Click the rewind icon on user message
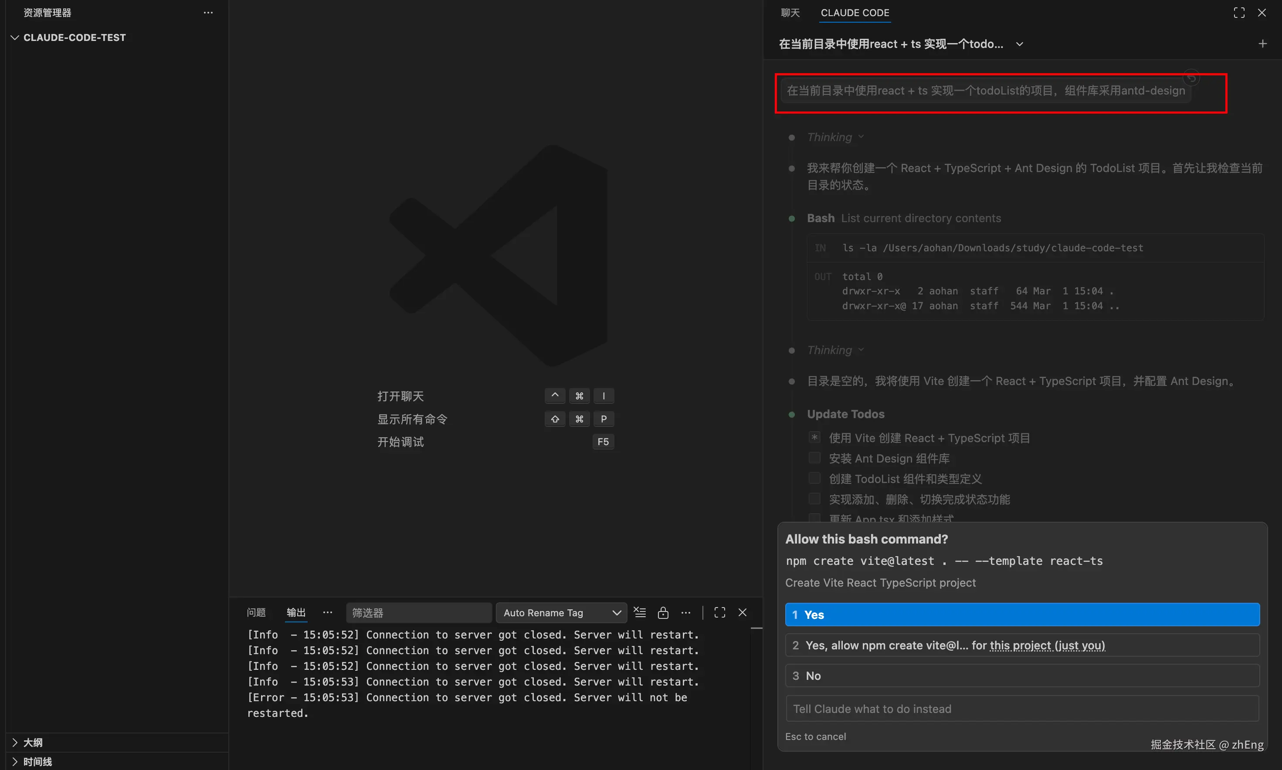1282x770 pixels. [1191, 78]
